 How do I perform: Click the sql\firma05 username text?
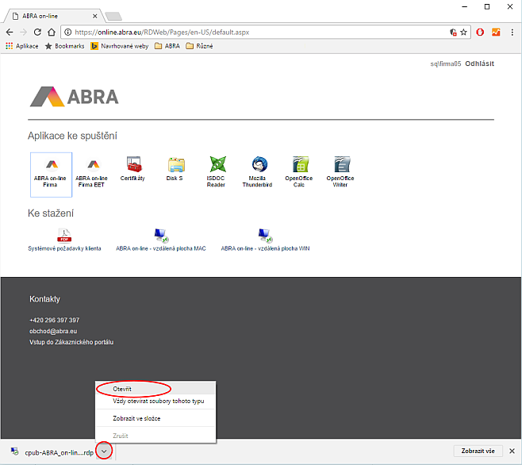pos(445,63)
